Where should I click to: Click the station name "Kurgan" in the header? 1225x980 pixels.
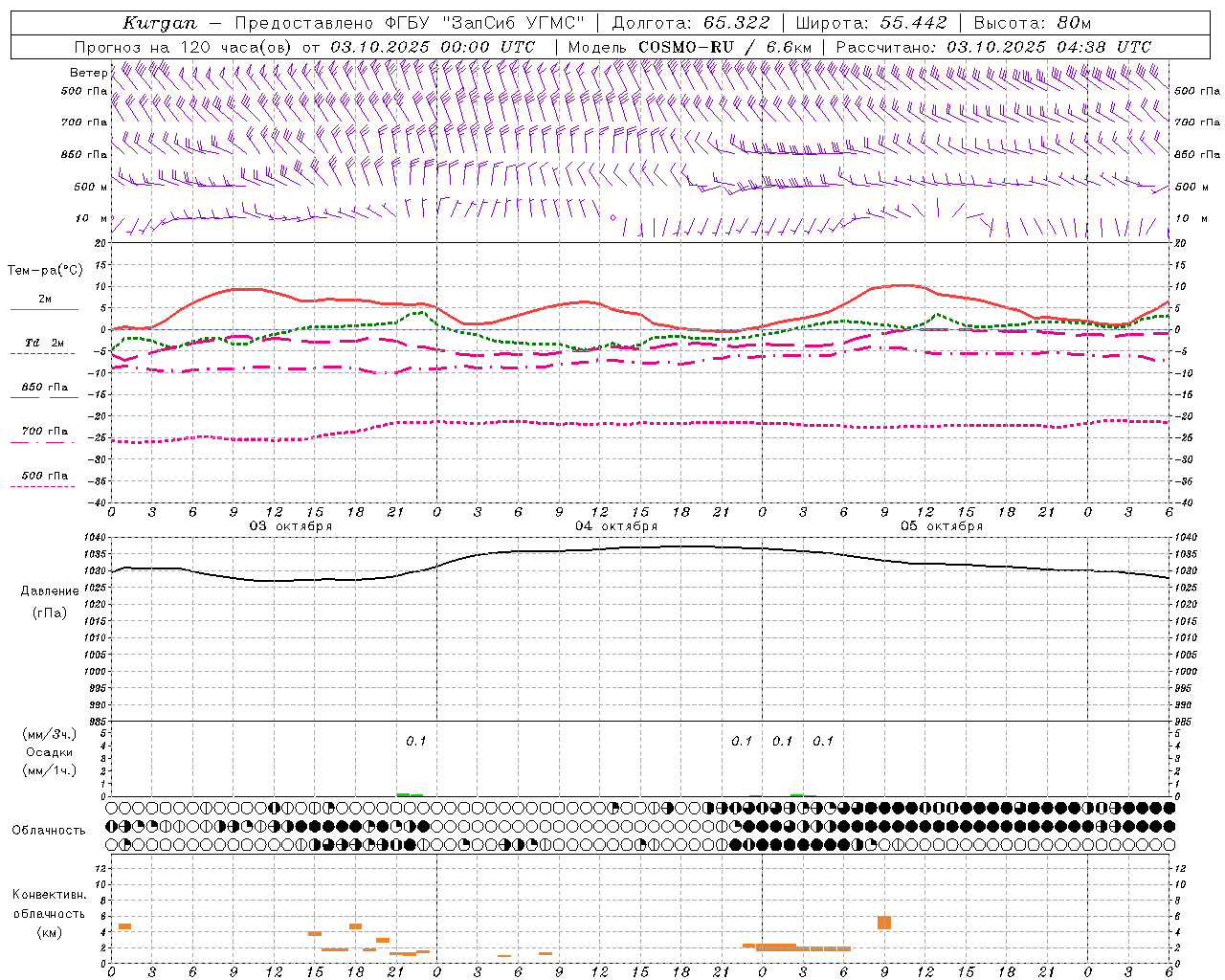click(x=160, y=23)
